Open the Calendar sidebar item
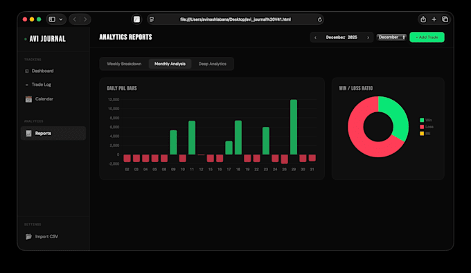The height and width of the screenshot is (273, 471). tap(53, 99)
